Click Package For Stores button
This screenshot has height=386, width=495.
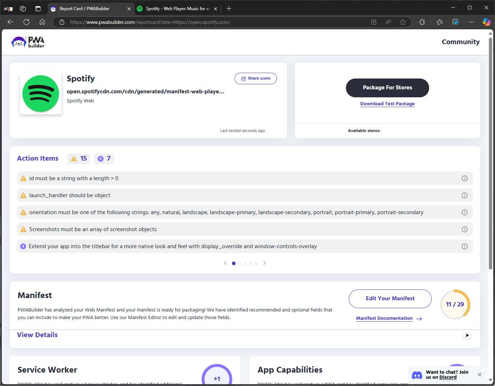388,88
